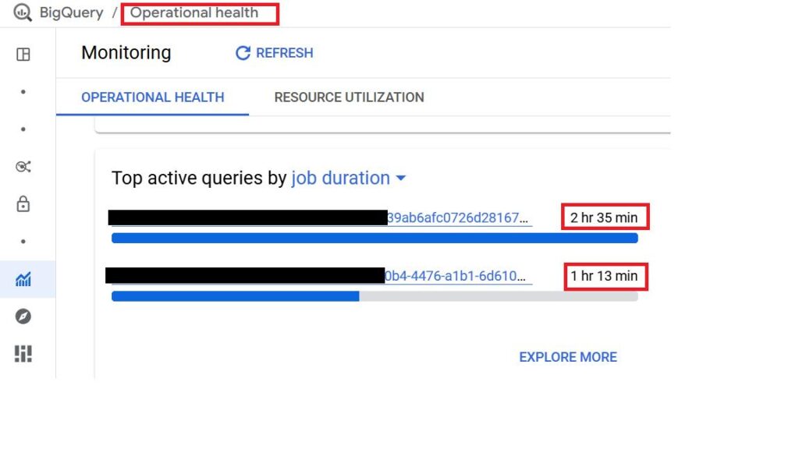Open the job duration dropdown
Viewport: 799px width, 449px height.
click(x=349, y=179)
